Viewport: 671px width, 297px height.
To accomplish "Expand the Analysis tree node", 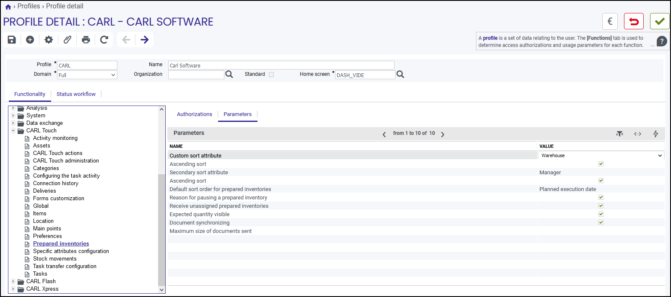I will coord(13,108).
